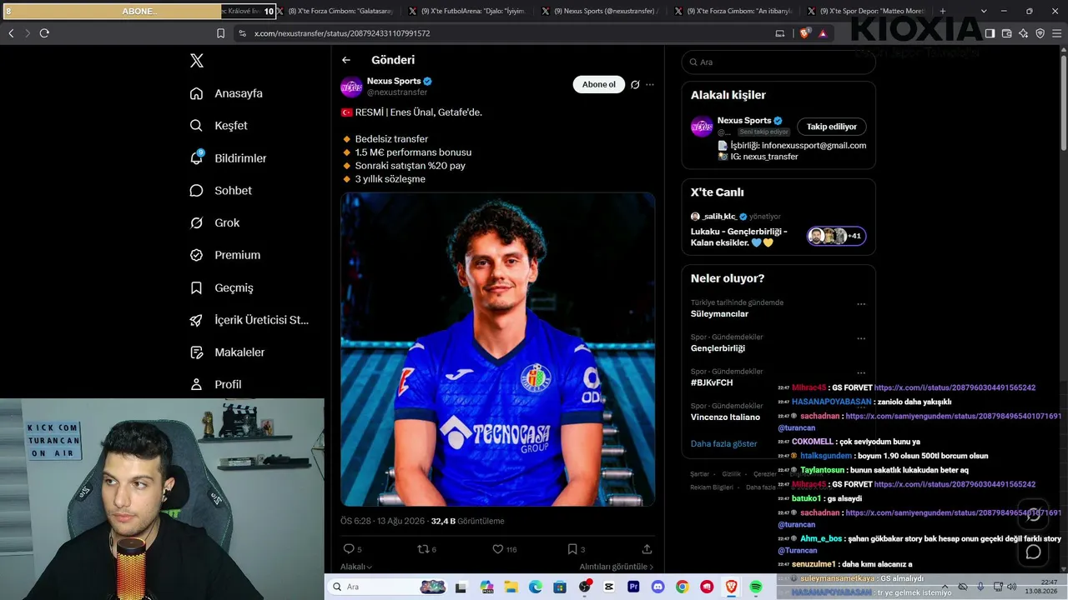Click the X logo in the sidebar
Viewport: 1068px width, 600px height.
(x=197, y=61)
